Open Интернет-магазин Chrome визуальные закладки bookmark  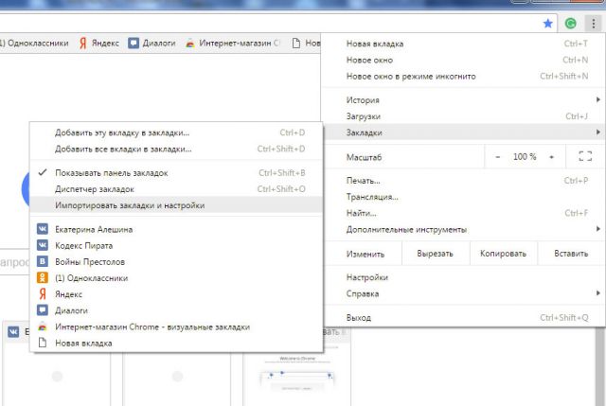[176, 327]
